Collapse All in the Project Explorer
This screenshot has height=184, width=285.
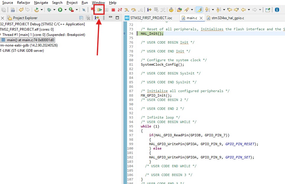pyautogui.click(x=81, y=18)
